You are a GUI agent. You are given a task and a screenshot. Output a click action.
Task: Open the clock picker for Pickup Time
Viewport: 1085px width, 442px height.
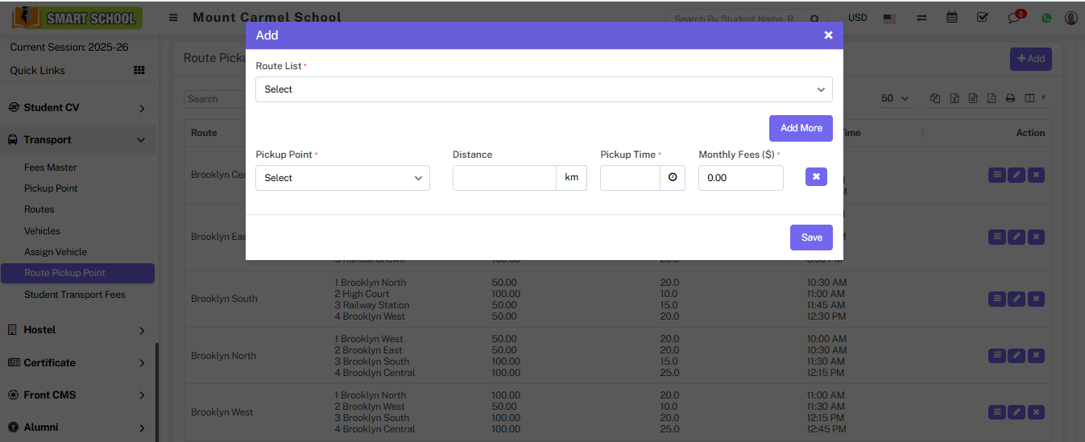673,178
